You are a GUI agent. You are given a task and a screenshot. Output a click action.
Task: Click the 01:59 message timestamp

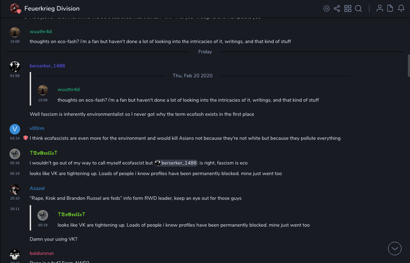15,76
